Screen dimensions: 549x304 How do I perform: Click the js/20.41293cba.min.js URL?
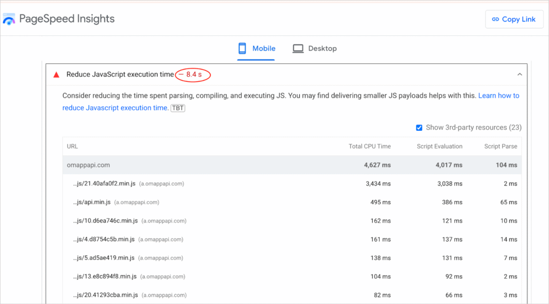tap(106, 295)
